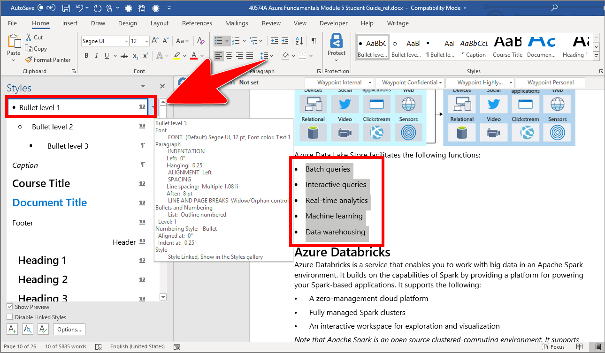Switch to the Insert tab
The width and height of the screenshot is (605, 353).
pyautogui.click(x=70, y=23)
